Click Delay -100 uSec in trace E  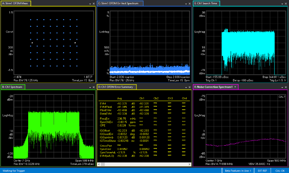(x=243, y=81)
